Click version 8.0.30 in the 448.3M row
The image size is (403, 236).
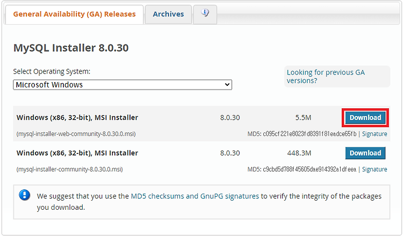[230, 153]
